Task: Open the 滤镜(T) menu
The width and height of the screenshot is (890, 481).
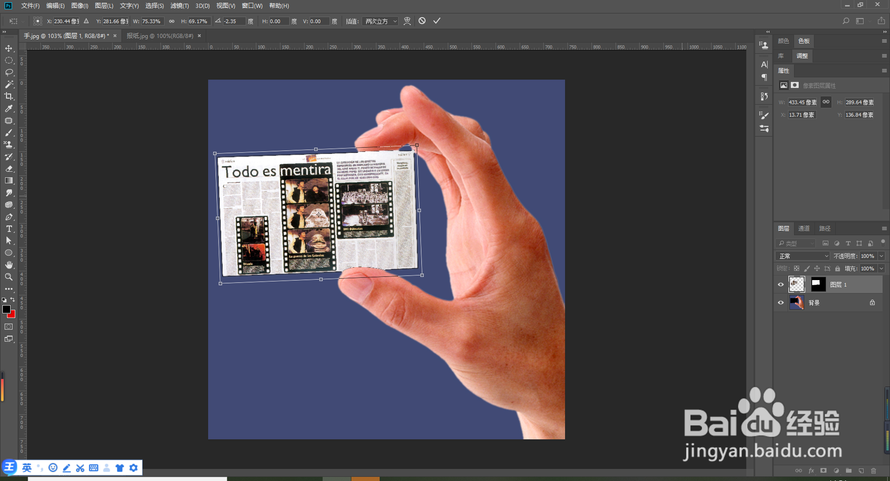Action: pyautogui.click(x=179, y=6)
